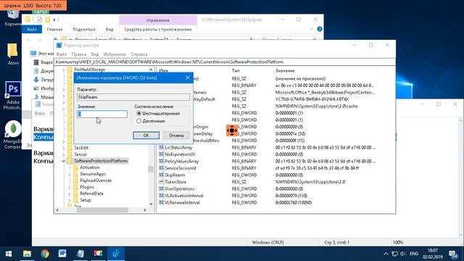
Task: Click the NoExpirationUX value icon
Action: point(161,154)
